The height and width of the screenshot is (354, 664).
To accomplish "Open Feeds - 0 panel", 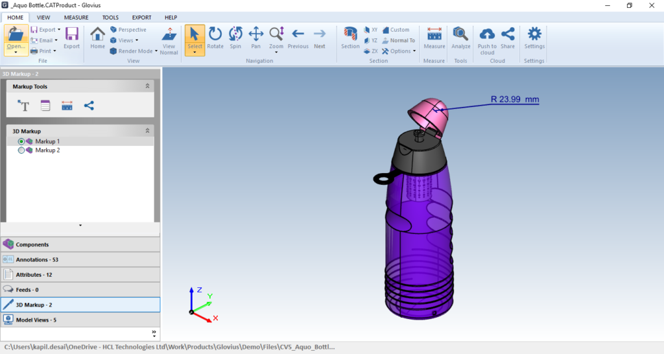I will pos(80,290).
